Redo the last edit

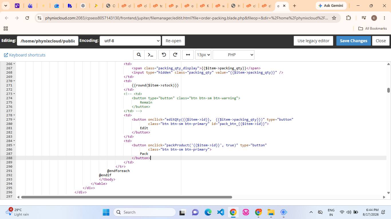coord(175,55)
